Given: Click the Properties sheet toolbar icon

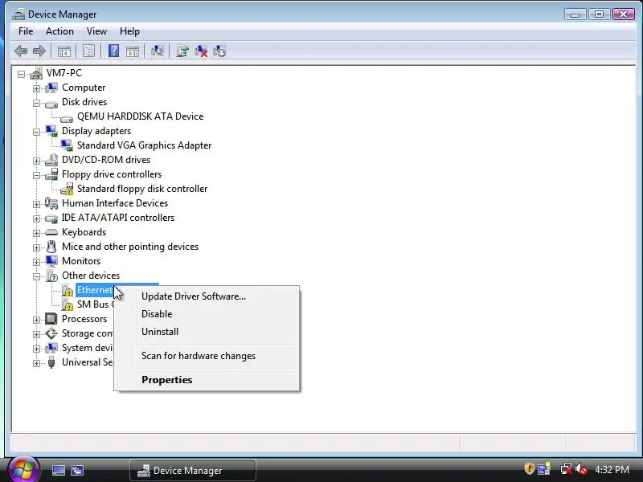Looking at the screenshot, I should pos(88,51).
